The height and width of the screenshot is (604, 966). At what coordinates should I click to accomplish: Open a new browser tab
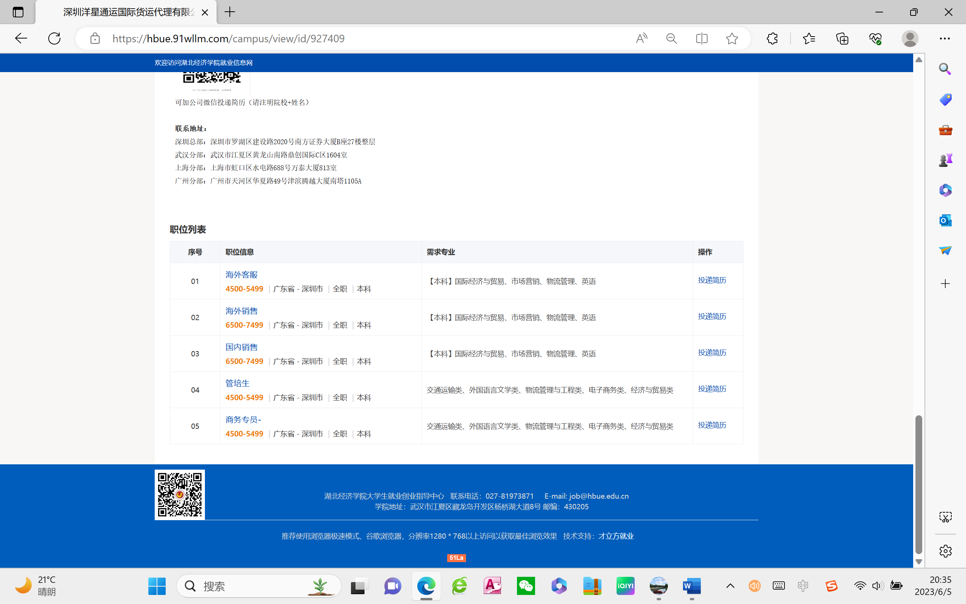[x=229, y=12]
